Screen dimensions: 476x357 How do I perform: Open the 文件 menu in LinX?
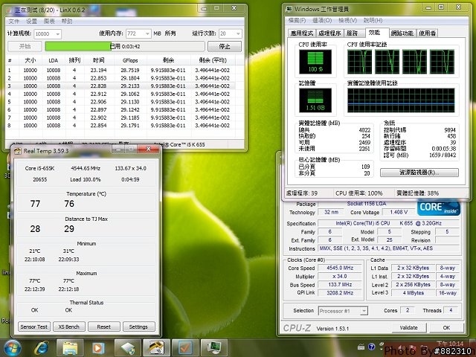pyautogui.click(x=13, y=22)
